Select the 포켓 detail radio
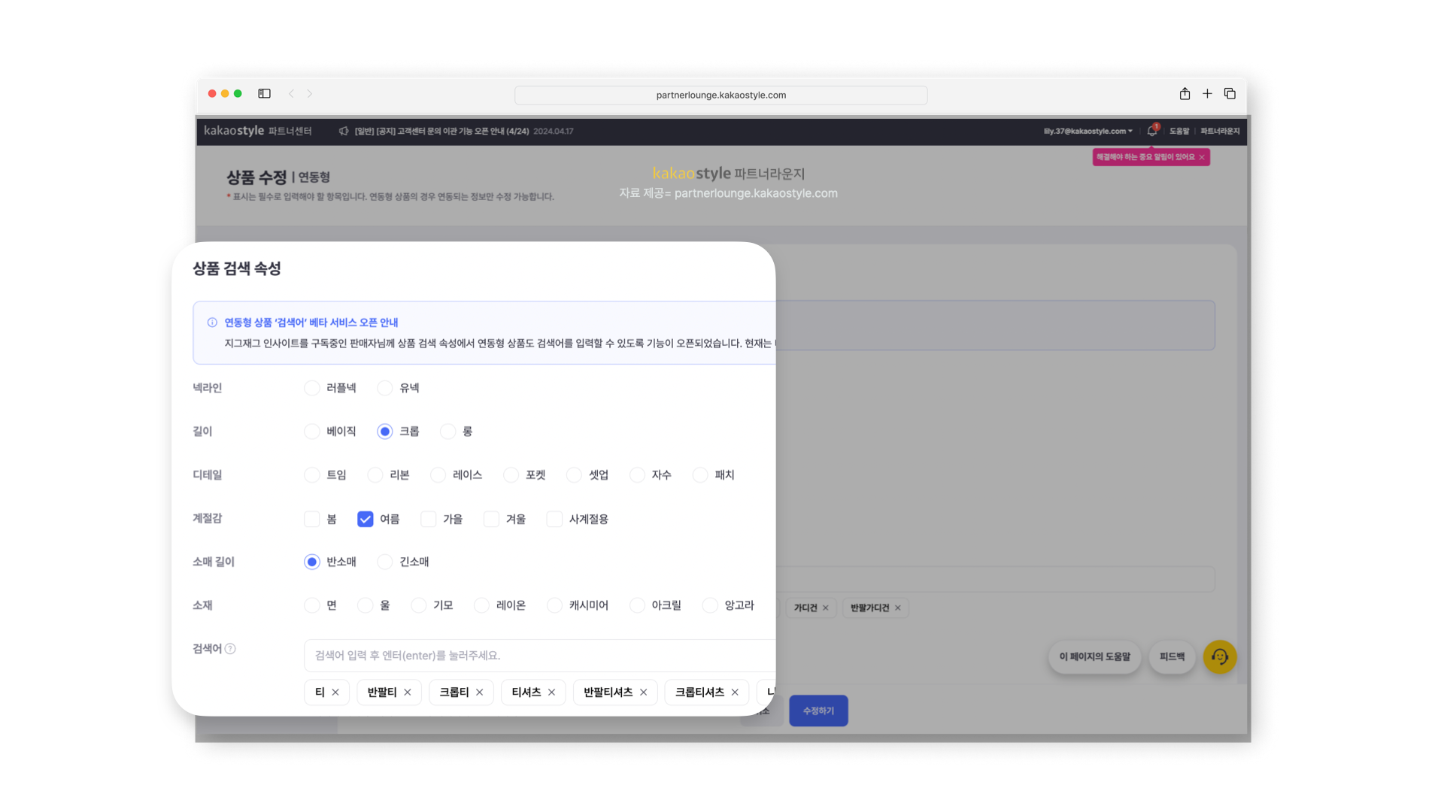Viewport: 1444px width, 812px height. 511,475
